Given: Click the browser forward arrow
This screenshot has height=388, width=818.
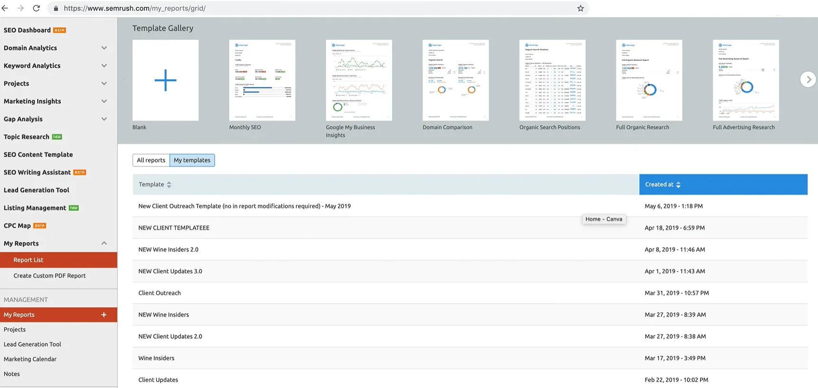Looking at the screenshot, I should [20, 8].
